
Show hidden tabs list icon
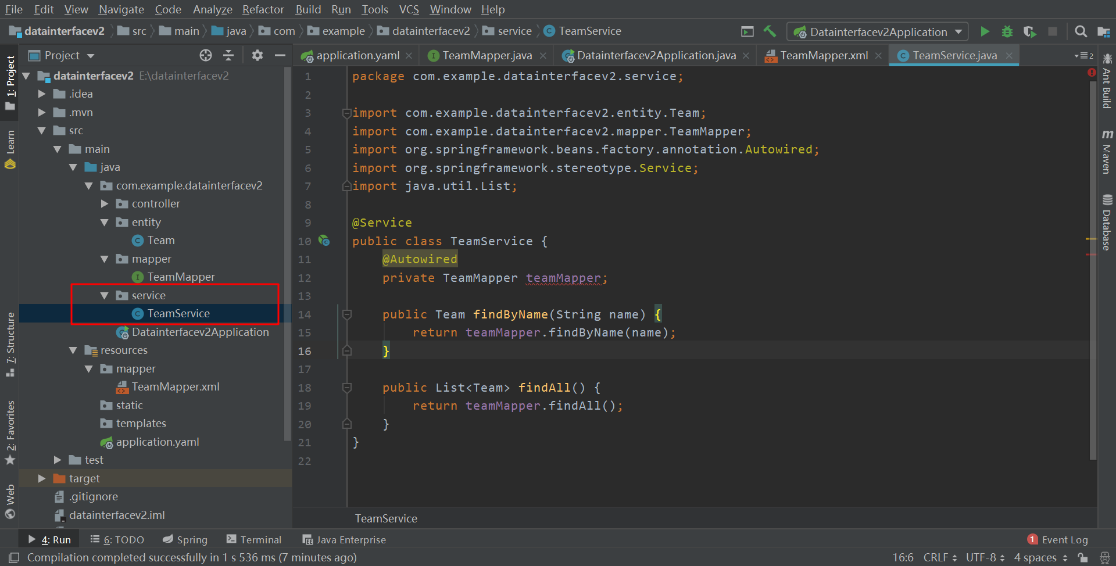[x=1084, y=56]
